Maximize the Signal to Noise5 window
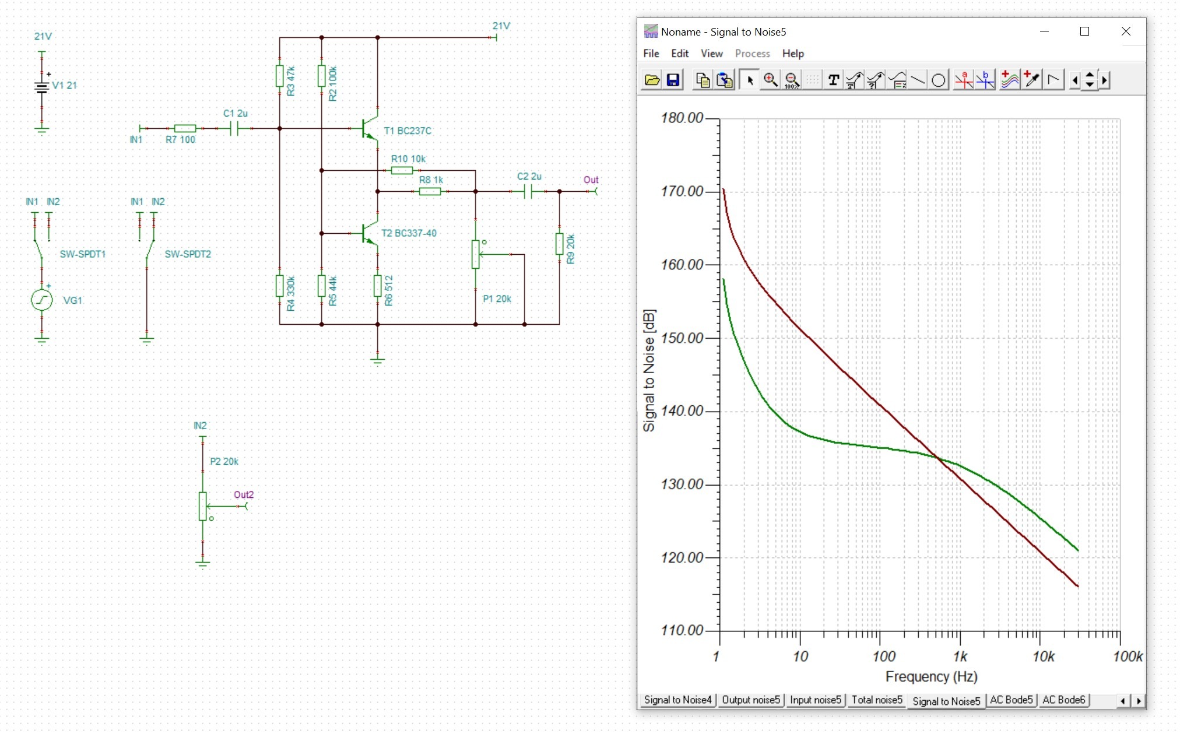Image resolution: width=1180 pixels, height=734 pixels. (1084, 31)
